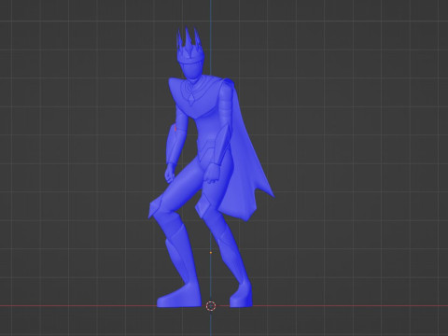Screen dimensions: 448x336
Task: Click the 3D cursor at the world origin
Action: (211, 306)
